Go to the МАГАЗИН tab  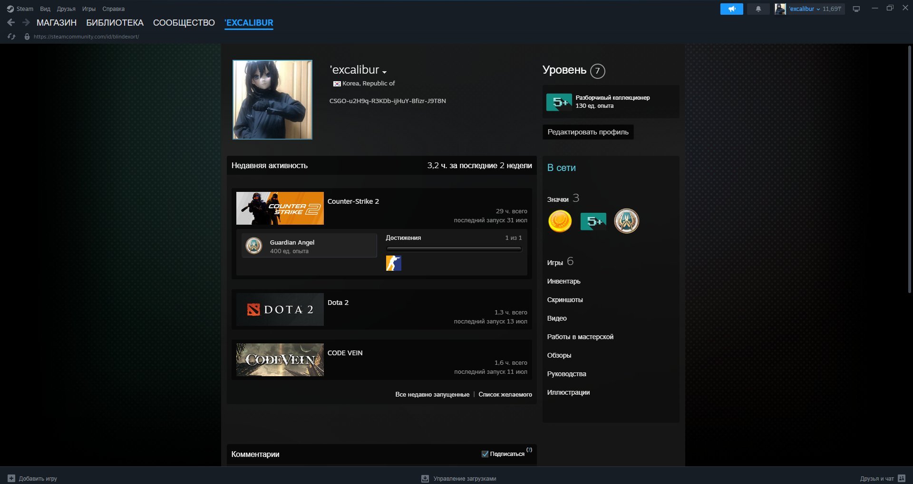point(57,23)
